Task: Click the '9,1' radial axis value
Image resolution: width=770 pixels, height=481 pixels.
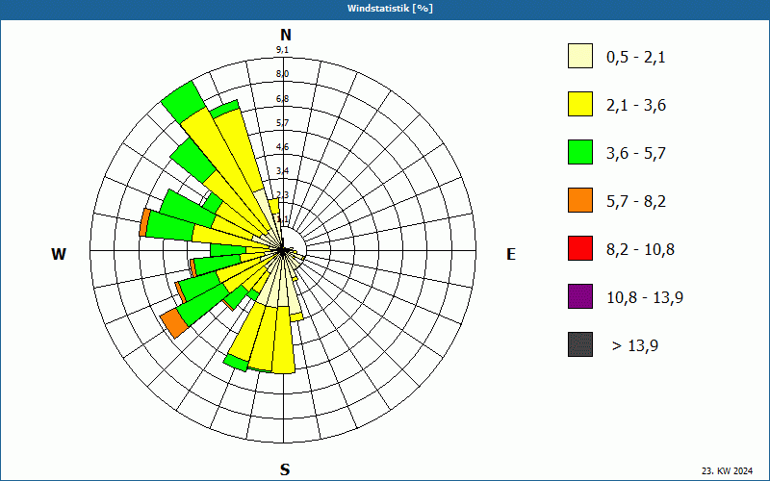Action: (x=282, y=50)
